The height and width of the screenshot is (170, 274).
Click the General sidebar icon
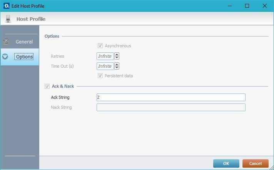[6, 42]
